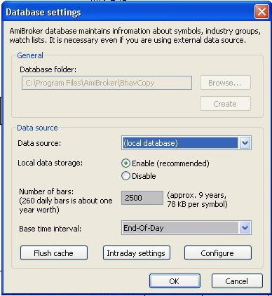Open the Base time interval dropdown
This screenshot has height=296, width=272.
tap(245, 227)
